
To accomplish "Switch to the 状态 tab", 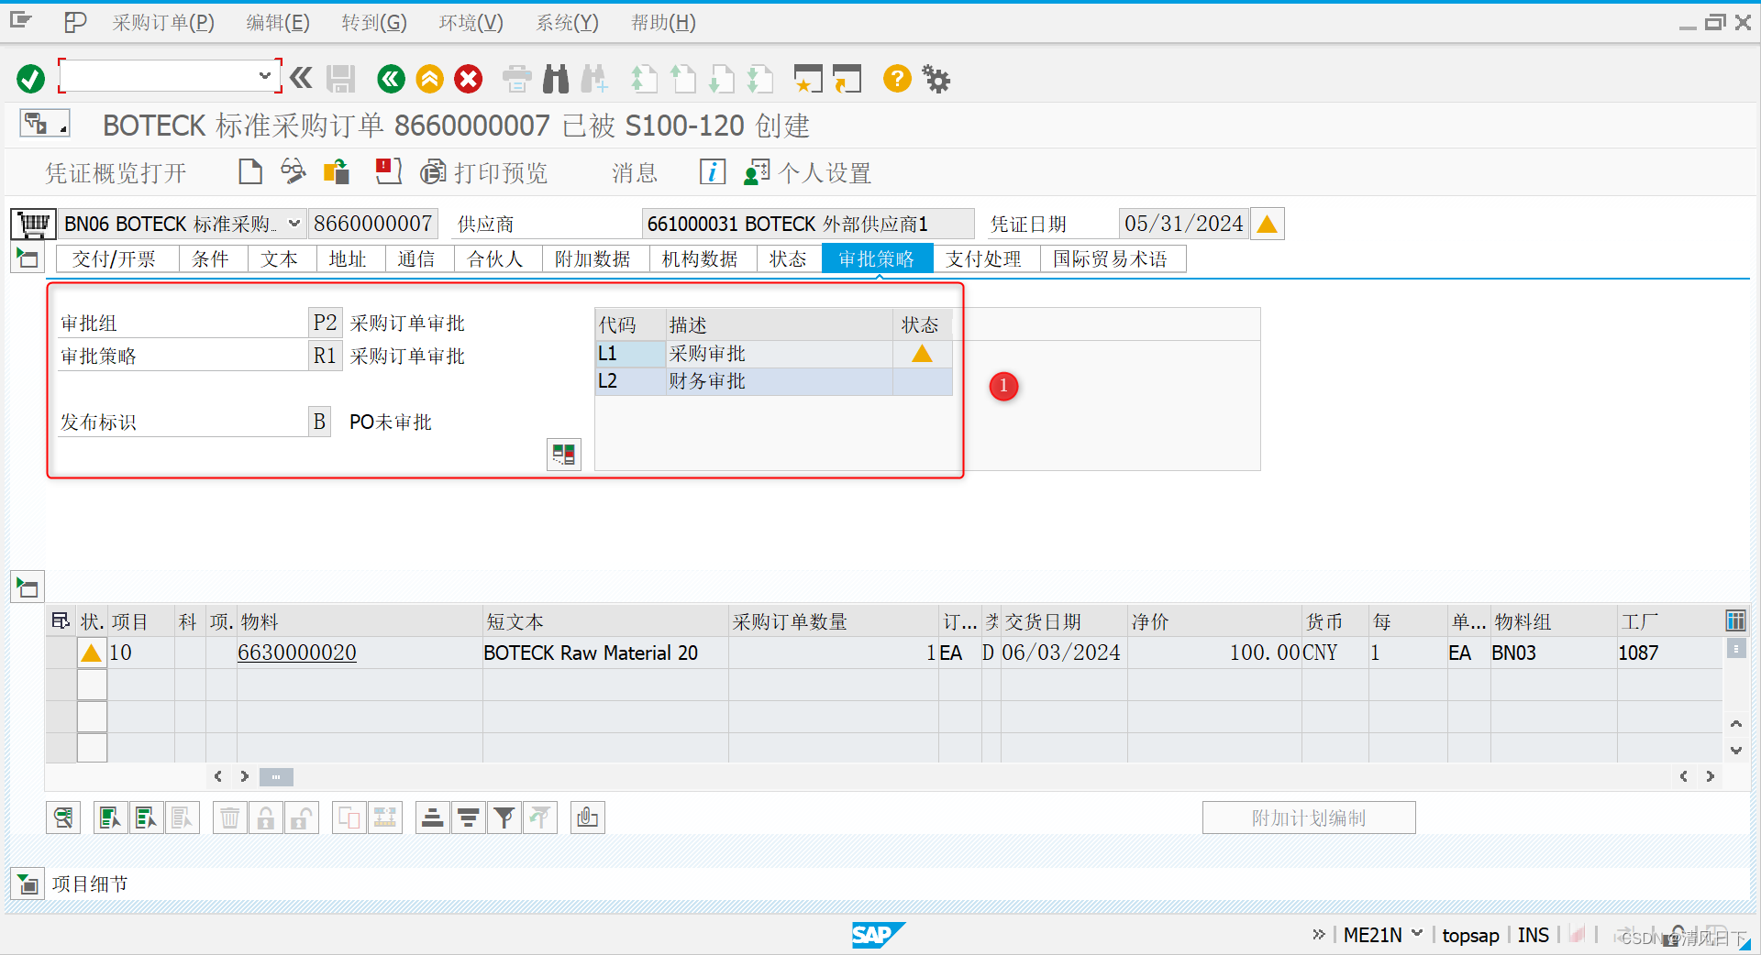I will point(788,259).
